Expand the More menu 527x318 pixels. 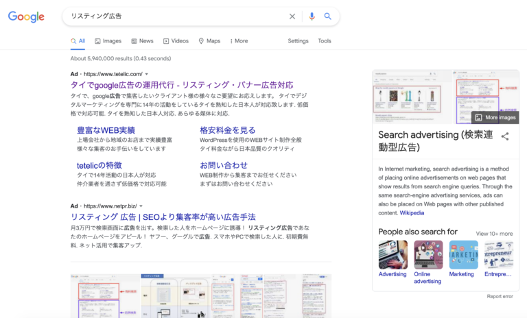(239, 41)
